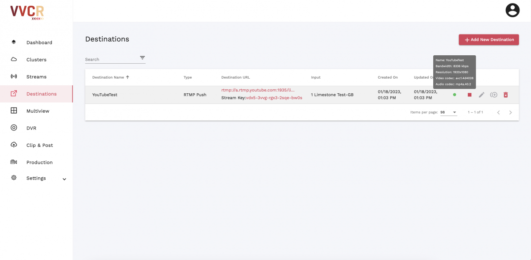531x260 pixels.
Task: Click the sort arrow beside Destination Name
Action: pyautogui.click(x=128, y=77)
